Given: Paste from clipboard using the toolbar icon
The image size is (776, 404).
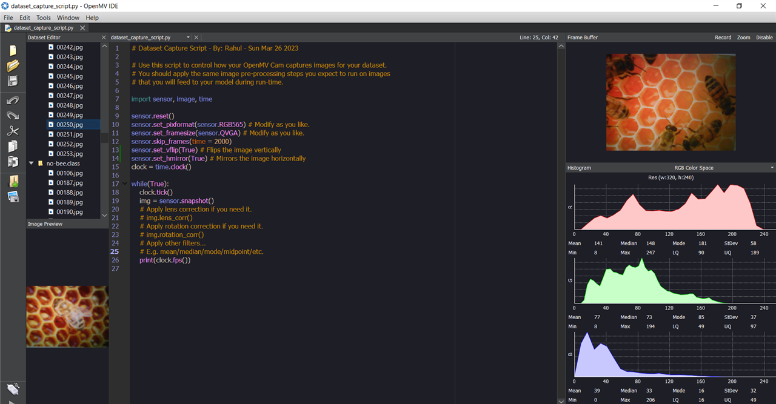Looking at the screenshot, I should pos(13,162).
